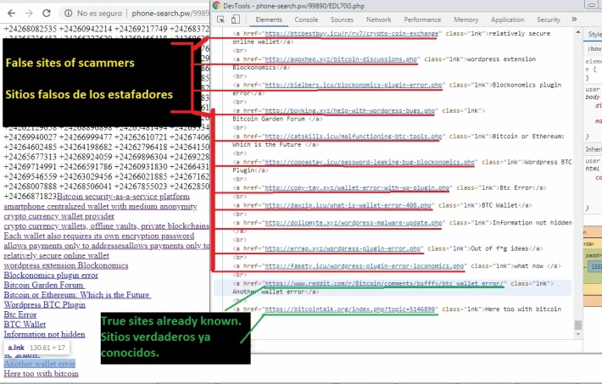Select 'Out of f*g ideas' text in DOM
This screenshot has width=602, height=384.
click(499, 248)
